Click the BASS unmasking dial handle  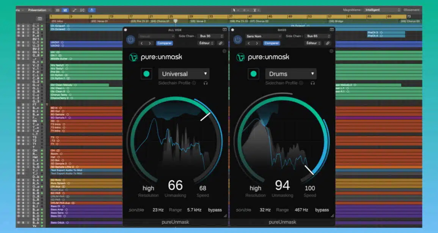(x=309, y=170)
